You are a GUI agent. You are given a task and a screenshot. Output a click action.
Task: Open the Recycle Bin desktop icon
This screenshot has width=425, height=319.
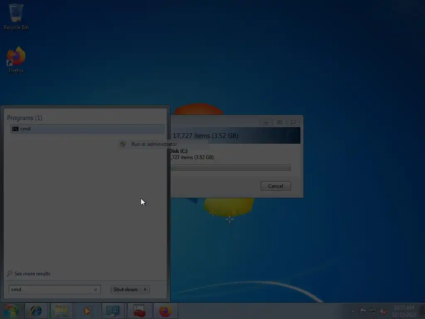[x=16, y=17]
